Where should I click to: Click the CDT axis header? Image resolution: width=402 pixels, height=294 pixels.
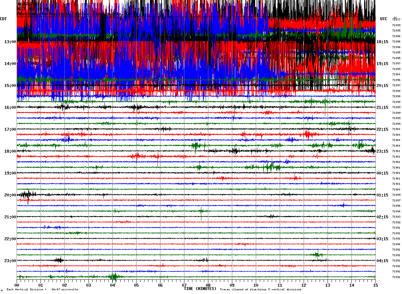click(4, 19)
